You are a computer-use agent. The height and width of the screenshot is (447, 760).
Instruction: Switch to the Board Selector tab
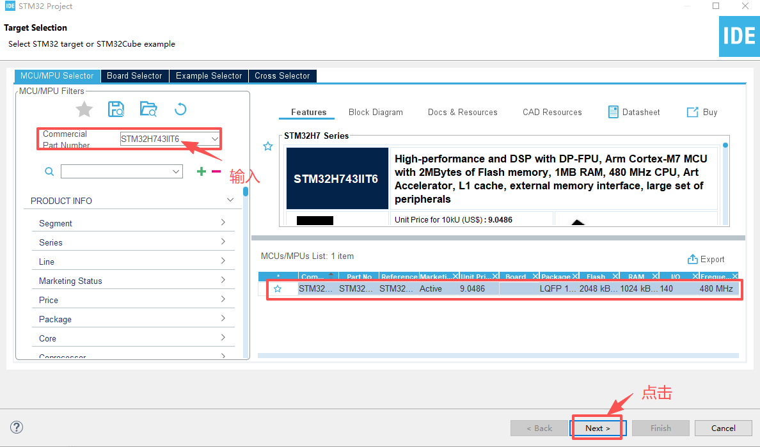(135, 76)
